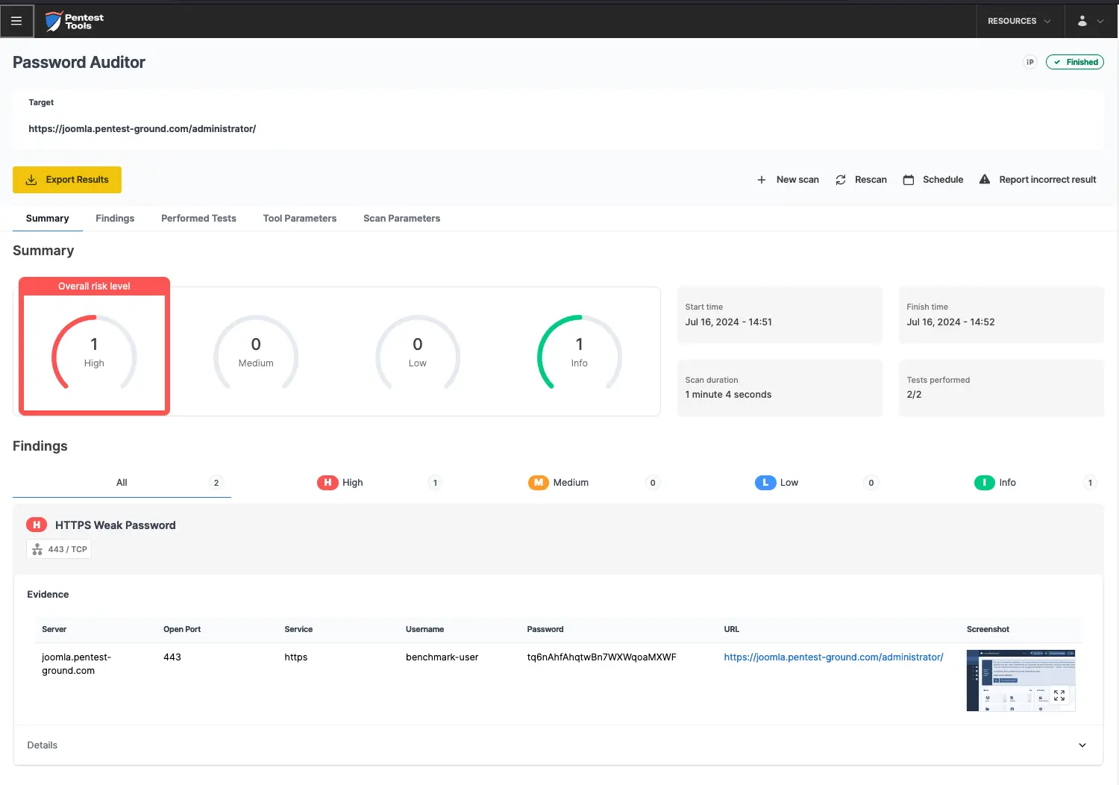Click the Low risk gauge
Screen dimensions: 1119x785
(x=418, y=352)
